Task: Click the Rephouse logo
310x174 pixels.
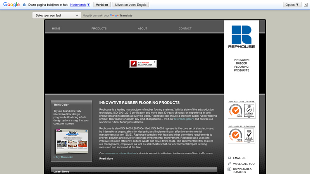Action: tap(241, 37)
